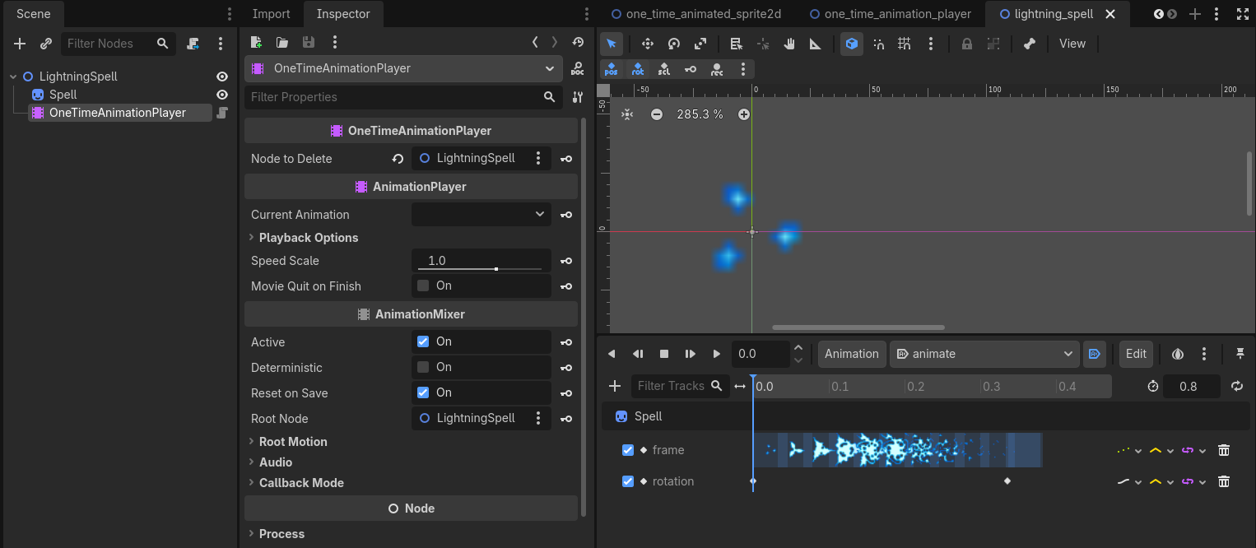1256x548 pixels.
Task: Select the Scale Mode tool
Action: tap(700, 44)
